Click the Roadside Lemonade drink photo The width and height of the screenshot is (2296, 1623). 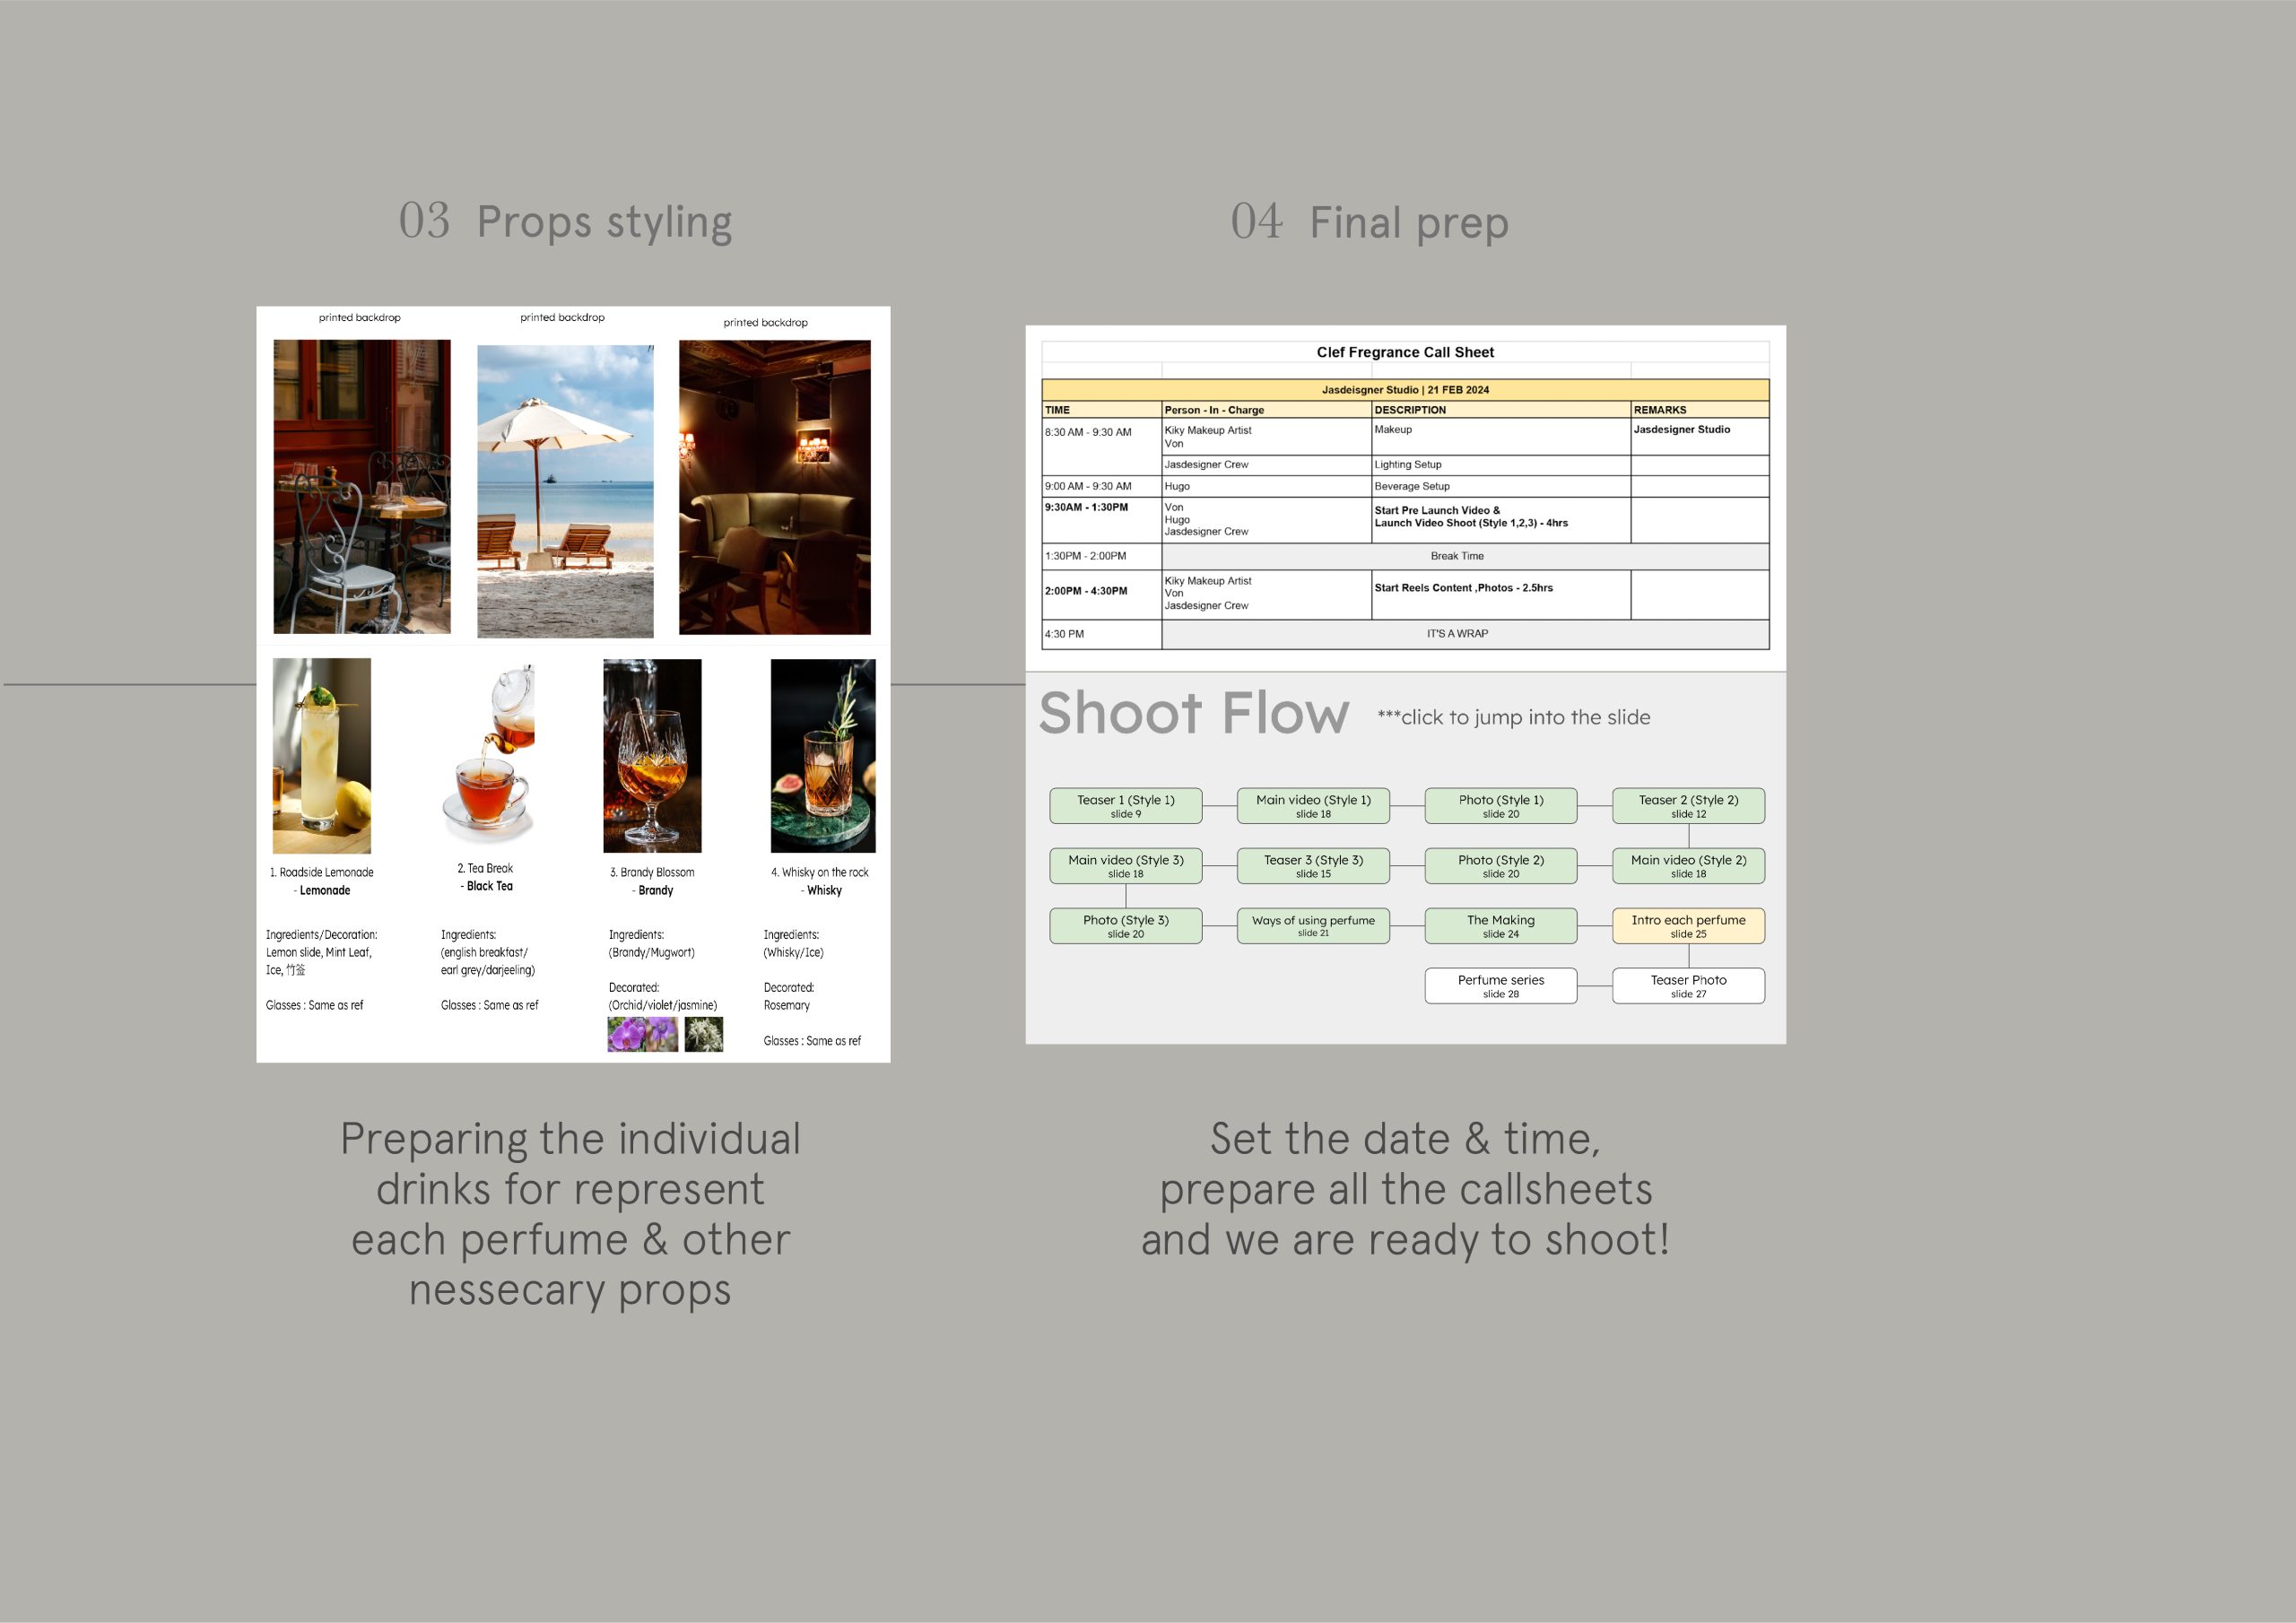(x=321, y=755)
